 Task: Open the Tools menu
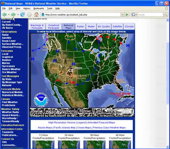point(50,8)
